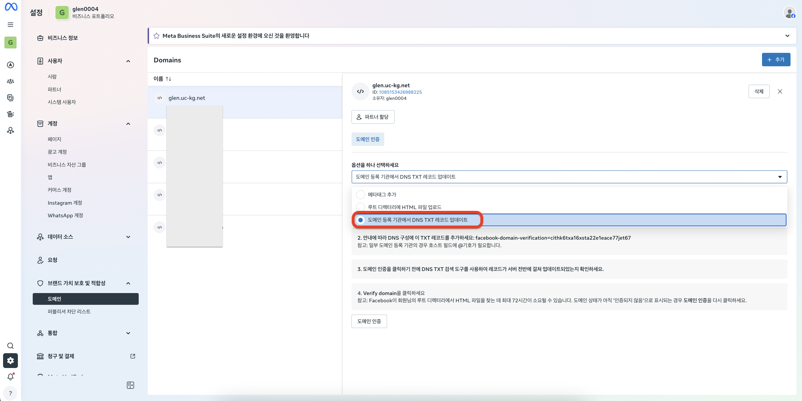Select 루트 디렉터리에 HTML 파일 업로드 option
This screenshot has width=802, height=401.
[x=360, y=207]
